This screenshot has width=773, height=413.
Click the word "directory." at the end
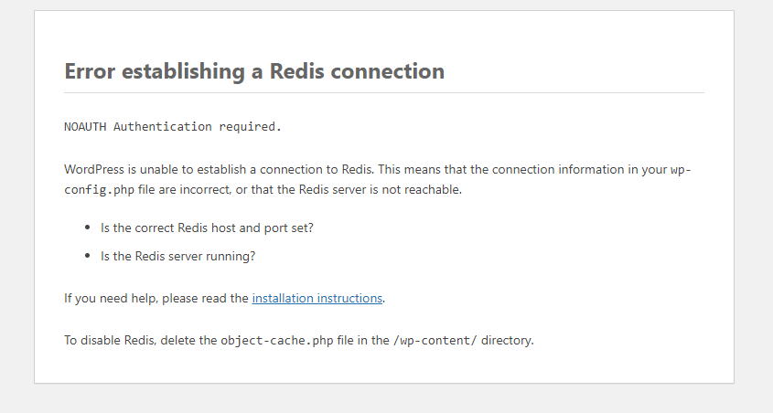507,340
